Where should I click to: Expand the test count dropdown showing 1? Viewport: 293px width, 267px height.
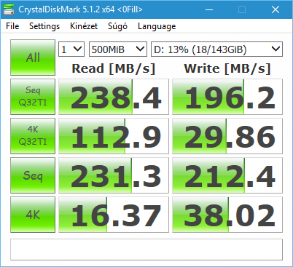[x=71, y=49]
